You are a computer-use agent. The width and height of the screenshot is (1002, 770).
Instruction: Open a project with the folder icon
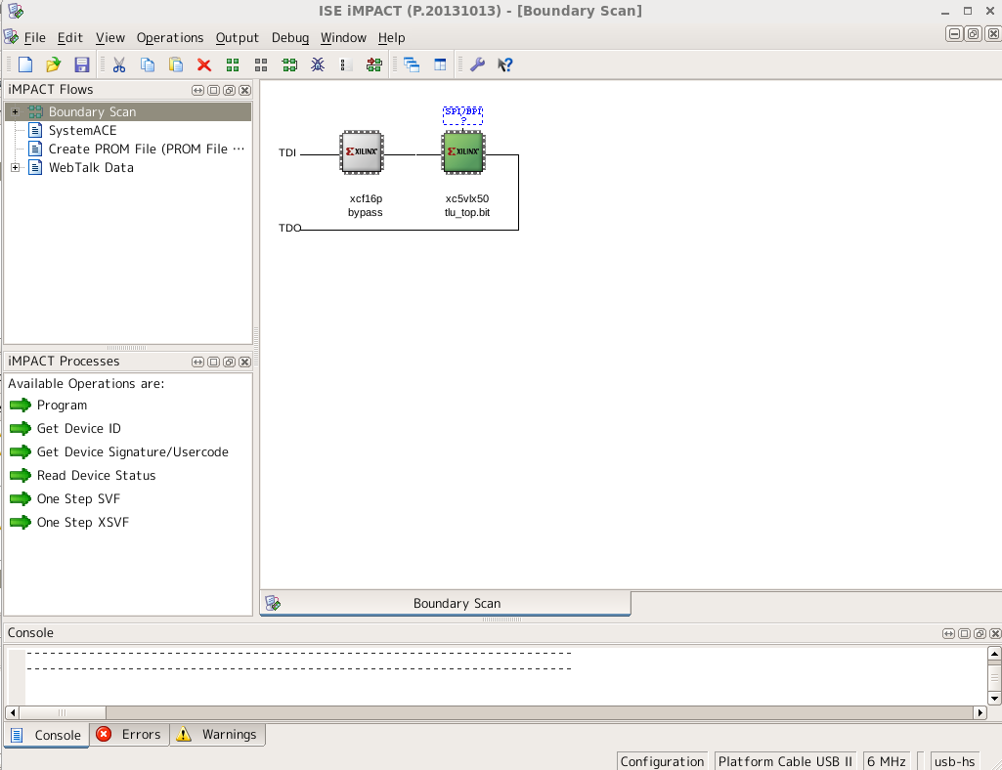(54, 64)
